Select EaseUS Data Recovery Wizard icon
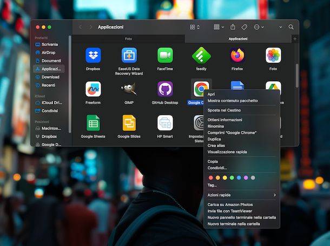 point(129,55)
